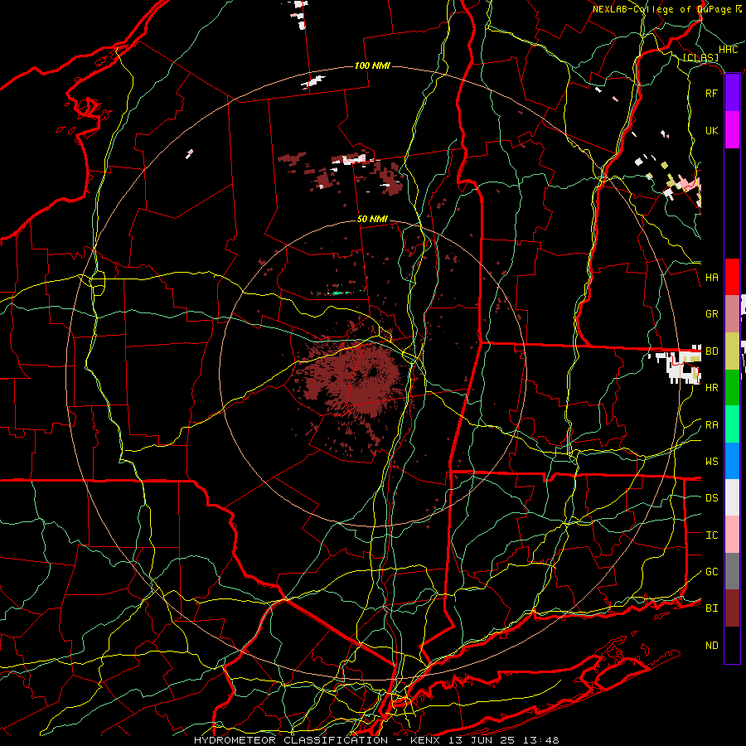The image size is (746, 746).
Task: Click the RF purple legend swatch
Action: tap(732, 93)
